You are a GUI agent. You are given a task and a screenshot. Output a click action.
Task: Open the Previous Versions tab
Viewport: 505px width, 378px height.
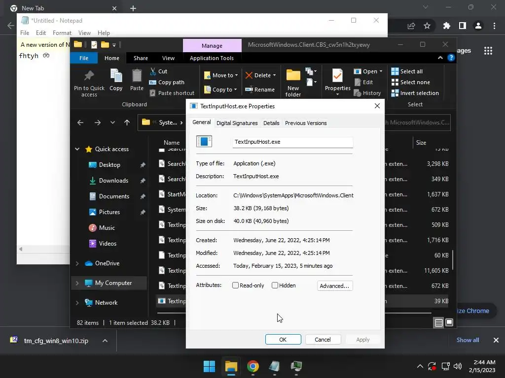click(306, 123)
